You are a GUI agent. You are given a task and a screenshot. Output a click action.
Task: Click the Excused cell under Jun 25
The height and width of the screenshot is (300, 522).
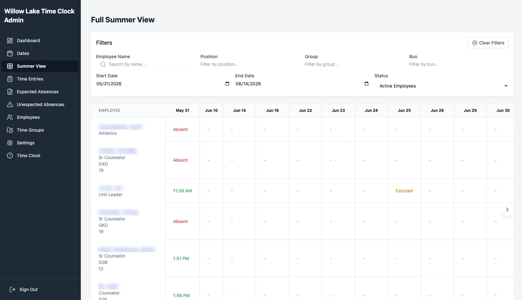[x=404, y=191]
